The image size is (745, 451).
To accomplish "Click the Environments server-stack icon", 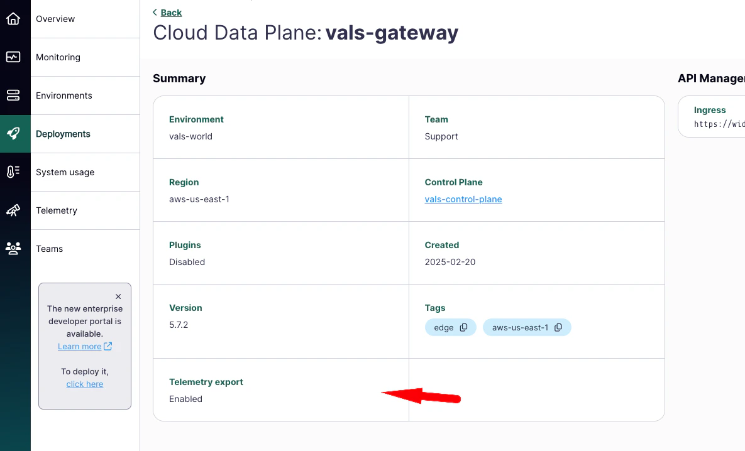I will (14, 95).
